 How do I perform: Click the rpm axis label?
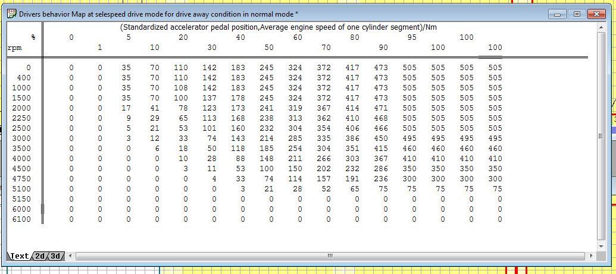pyautogui.click(x=14, y=48)
